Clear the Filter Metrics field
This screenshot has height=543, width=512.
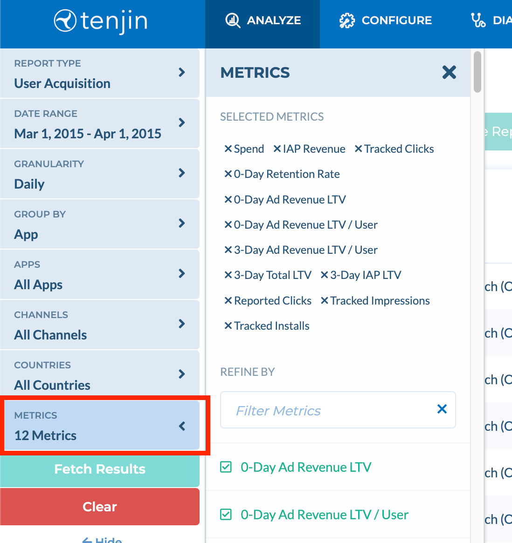[442, 409]
